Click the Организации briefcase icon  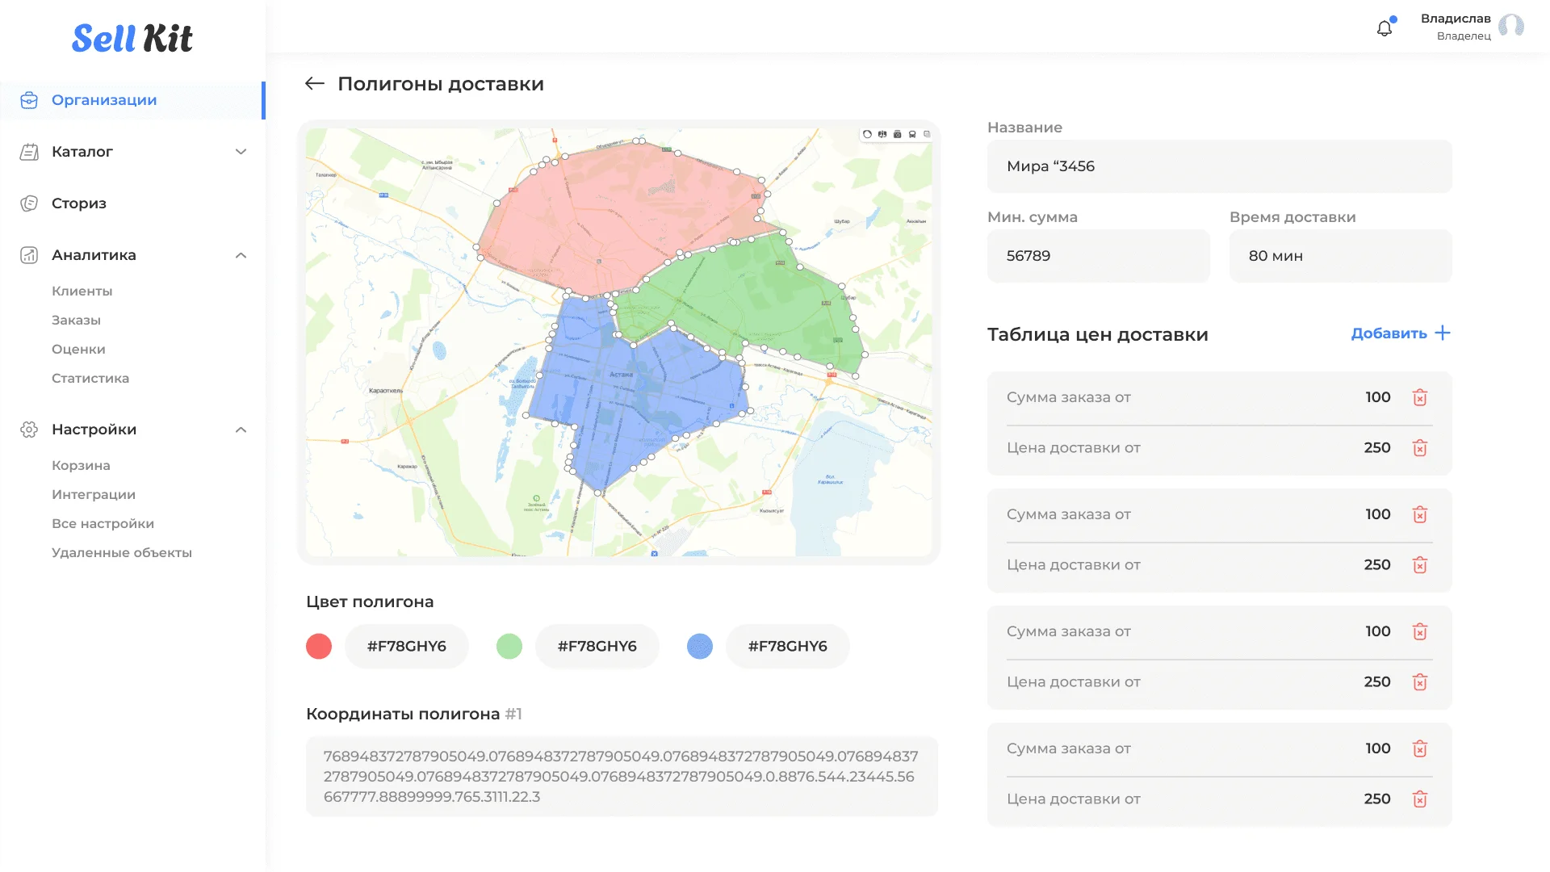(x=29, y=100)
